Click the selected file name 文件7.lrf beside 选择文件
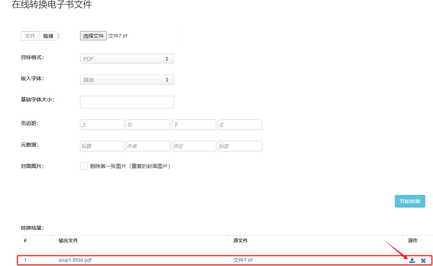Screen dimensions: 433x266 click(x=118, y=36)
